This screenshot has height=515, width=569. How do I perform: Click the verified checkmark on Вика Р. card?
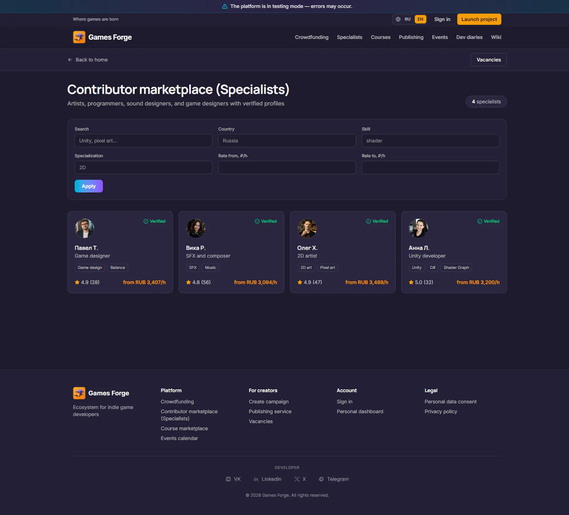pos(257,221)
